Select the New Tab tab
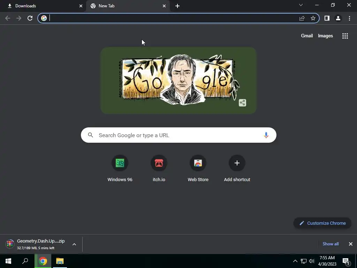This screenshot has width=357, height=268. point(128,6)
